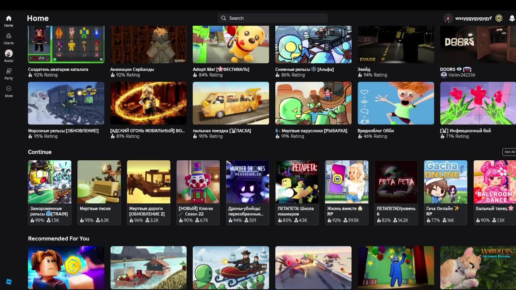Open profile wssyggygygygyf

(x=473, y=18)
